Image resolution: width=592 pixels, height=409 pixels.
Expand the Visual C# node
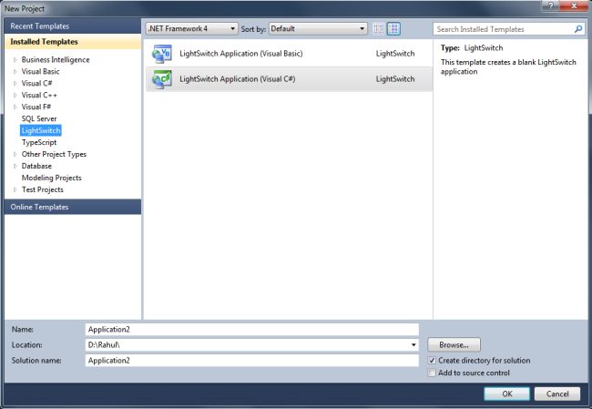pos(15,83)
